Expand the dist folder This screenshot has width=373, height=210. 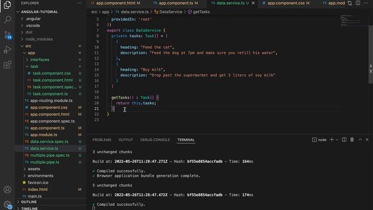click(51, 32)
